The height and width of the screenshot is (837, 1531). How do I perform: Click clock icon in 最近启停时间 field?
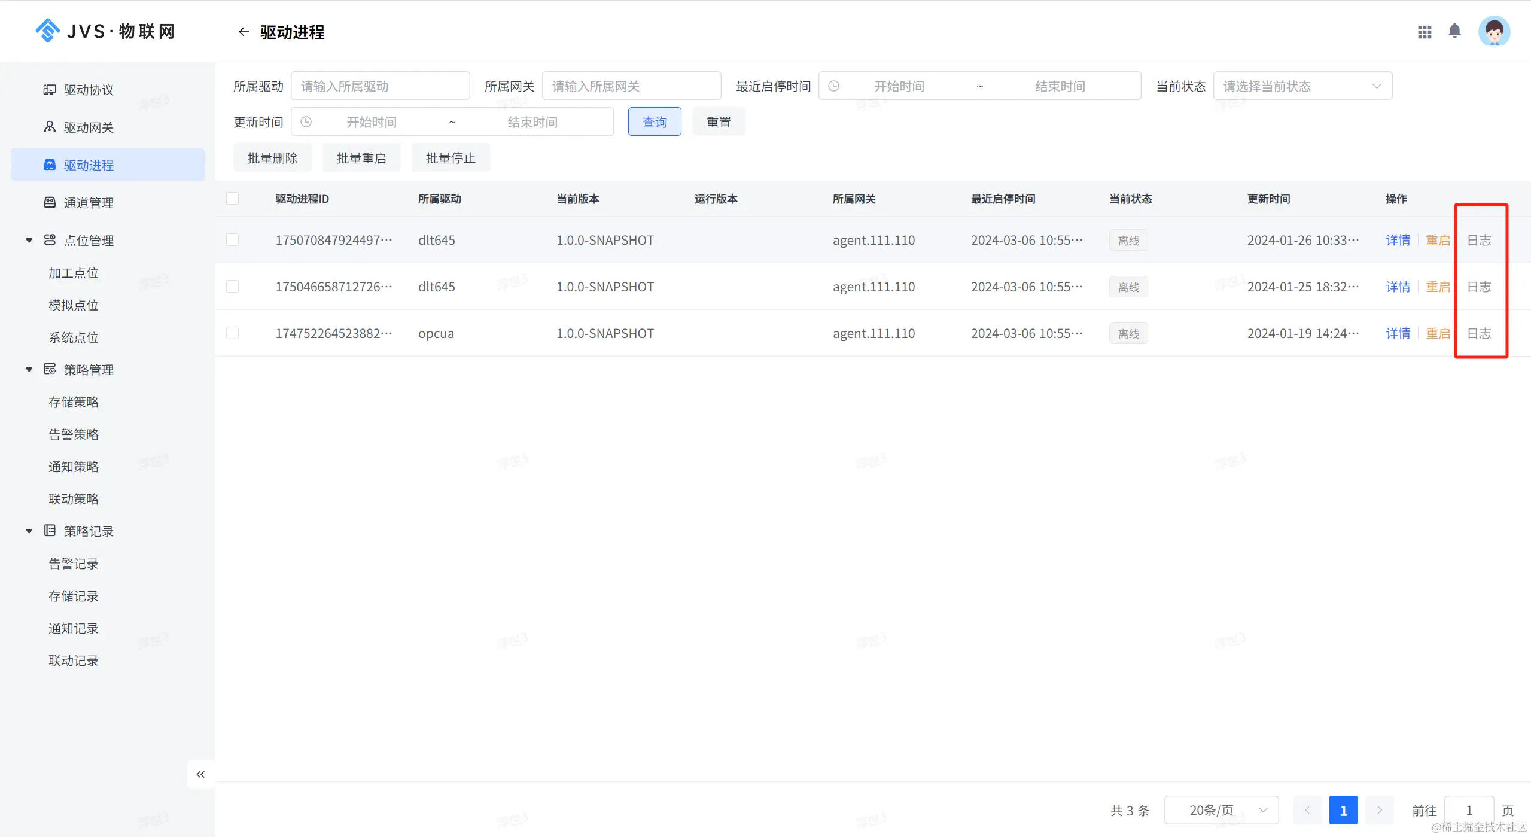coord(833,86)
